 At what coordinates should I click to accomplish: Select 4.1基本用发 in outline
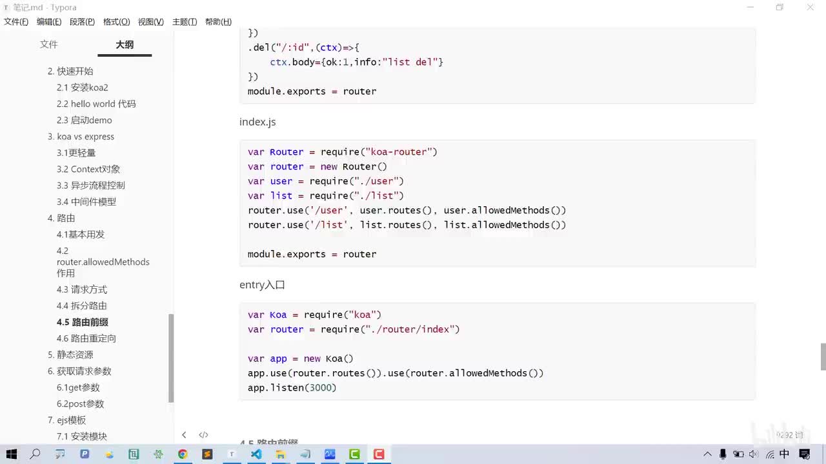[x=81, y=235]
